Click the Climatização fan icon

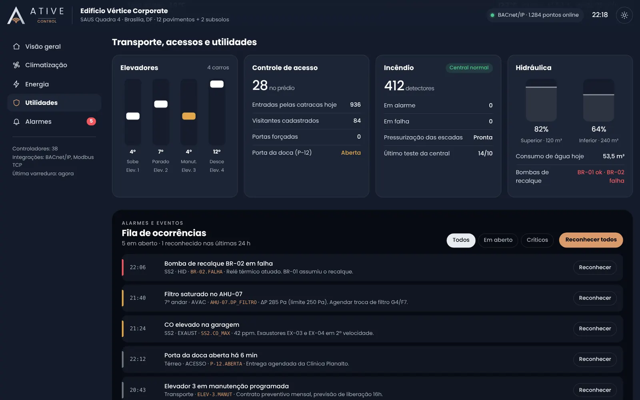16,65
